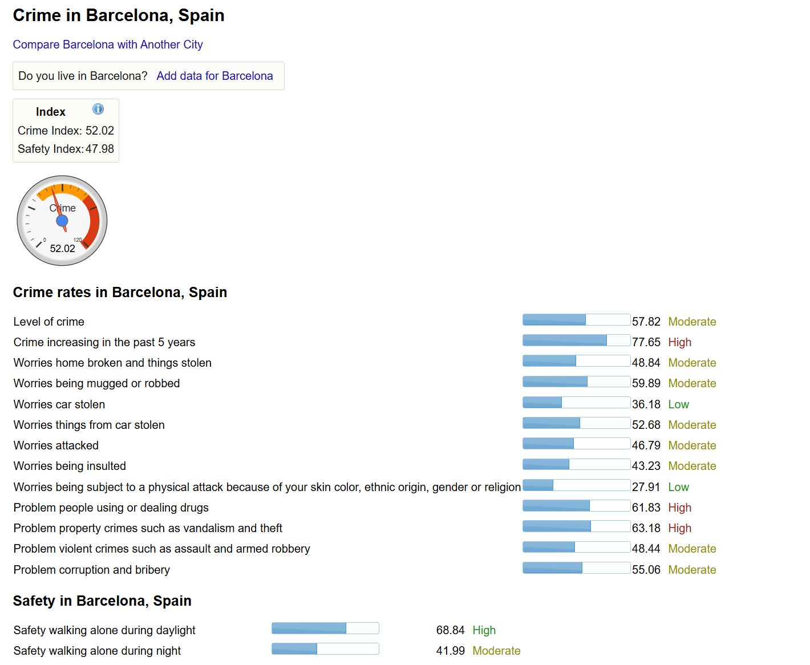810x665 pixels.
Task: Click the Safety Index 47.98 value
Action: click(100, 149)
